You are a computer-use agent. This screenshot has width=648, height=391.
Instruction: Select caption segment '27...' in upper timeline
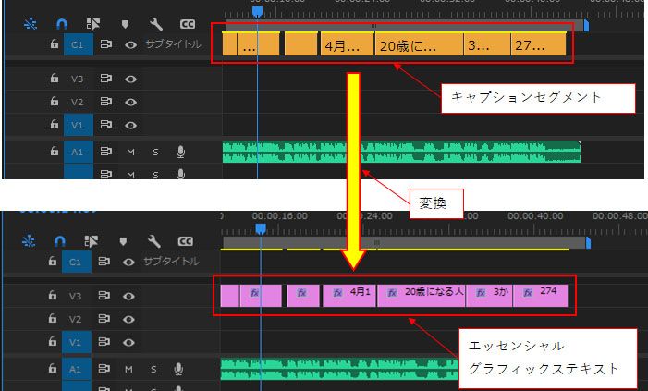(x=539, y=44)
